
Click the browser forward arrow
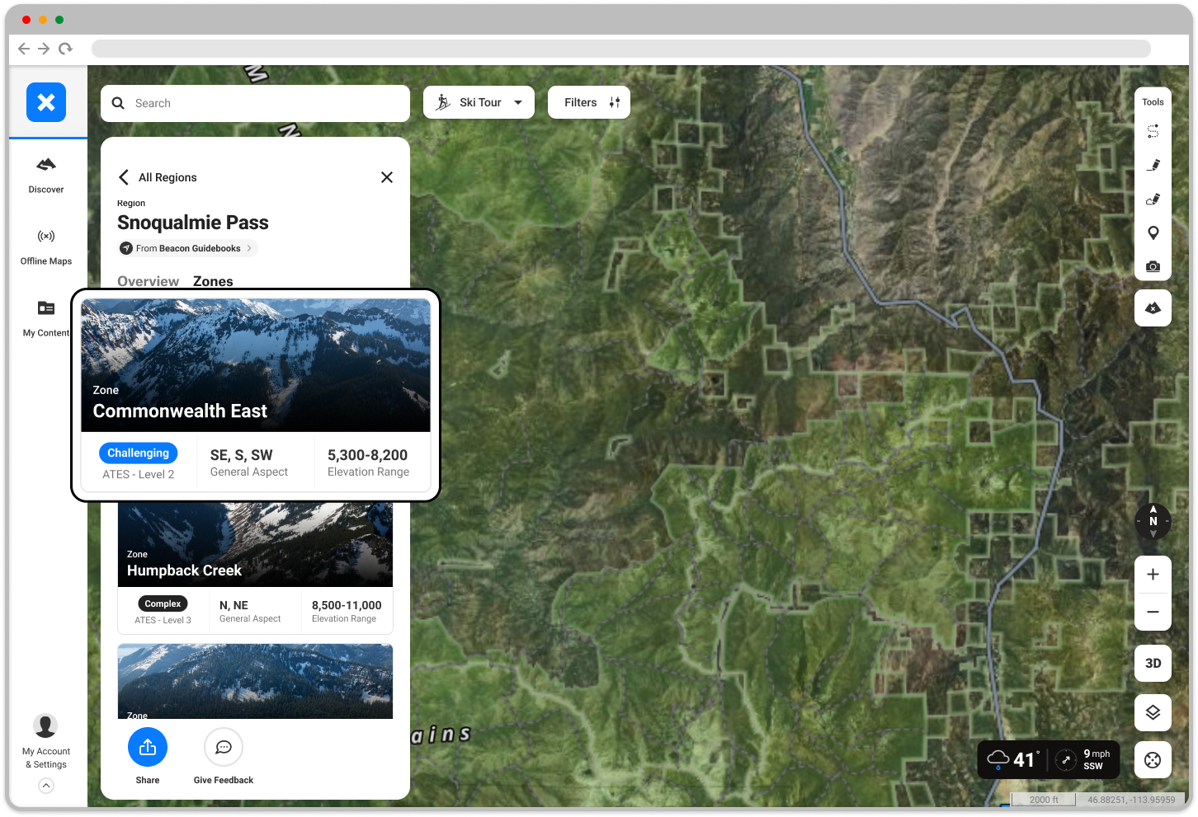(44, 49)
